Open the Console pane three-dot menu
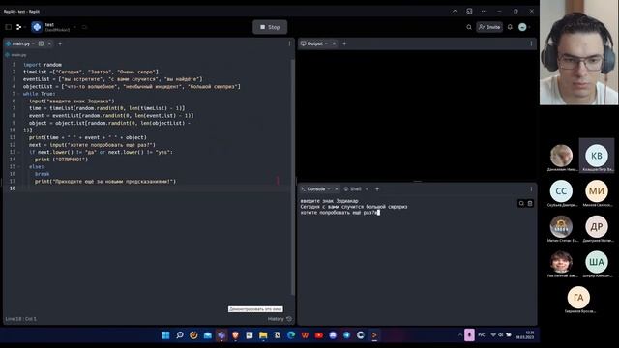This screenshot has width=619, height=348. coord(531,189)
